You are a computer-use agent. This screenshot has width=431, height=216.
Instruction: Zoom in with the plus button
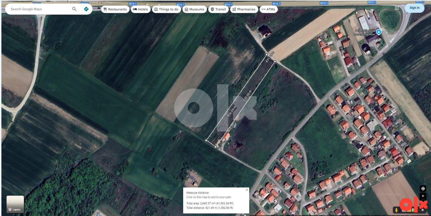(423, 196)
